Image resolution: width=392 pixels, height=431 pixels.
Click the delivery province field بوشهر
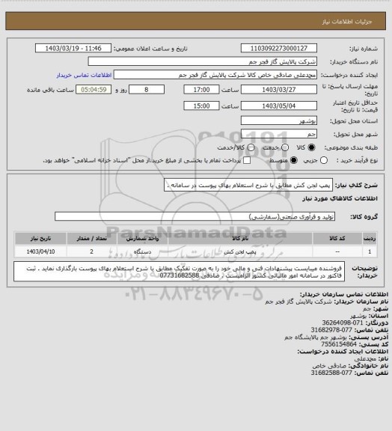[x=279, y=120]
